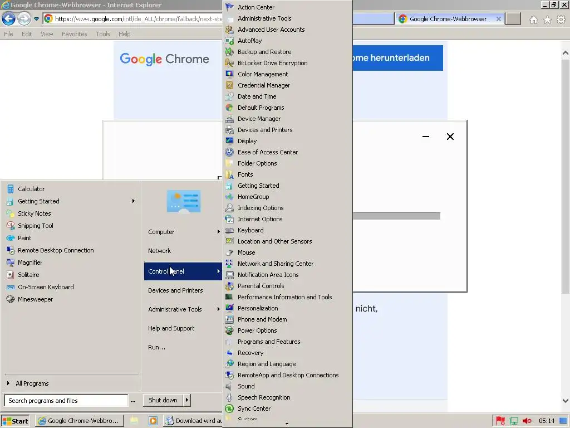Click the IE address bar URL
This screenshot has width=570, height=428.
point(139,19)
